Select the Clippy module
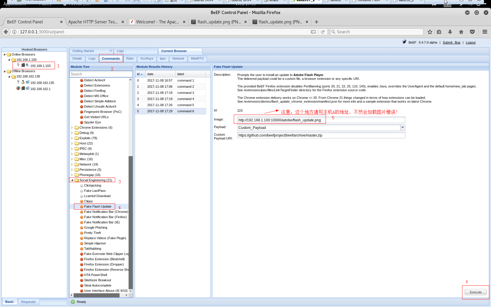 pyautogui.click(x=88, y=201)
